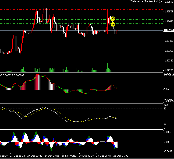The width and height of the screenshot is (174, 159).
Task: Click the 1.32400 price scale label
Action: tap(169, 41)
